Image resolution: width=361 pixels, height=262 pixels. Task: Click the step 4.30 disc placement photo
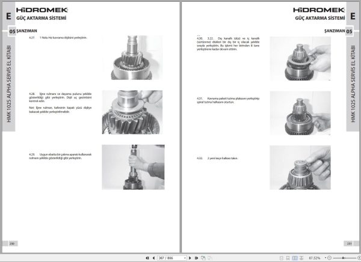(300, 58)
